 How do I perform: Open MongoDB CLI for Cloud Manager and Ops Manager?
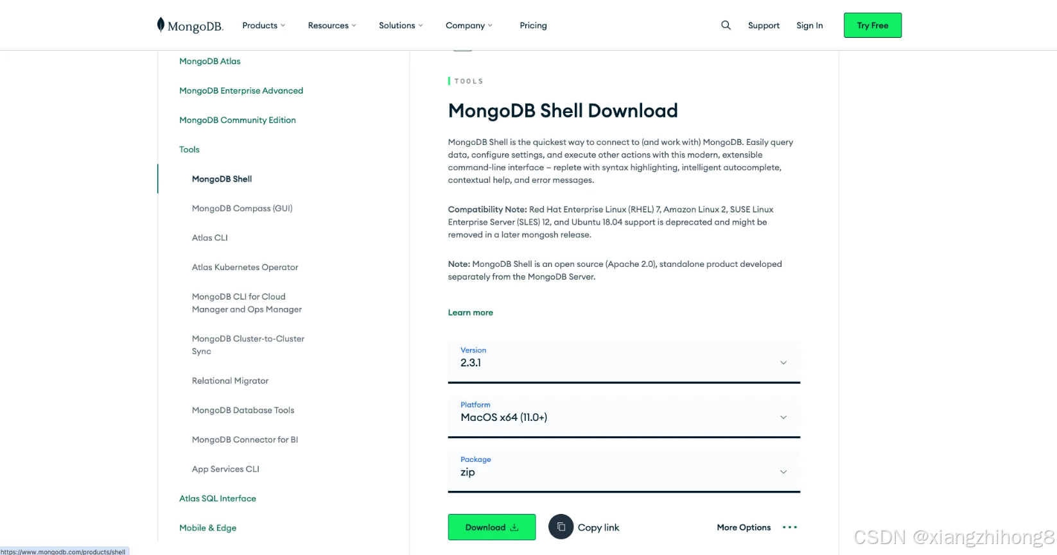[247, 303]
